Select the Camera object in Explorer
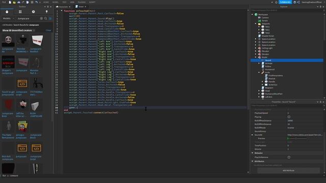The image size is (326, 183). tap(265, 18)
